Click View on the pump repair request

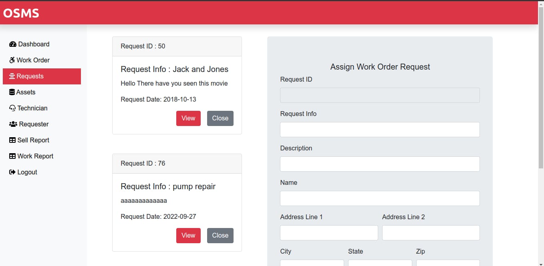[188, 235]
